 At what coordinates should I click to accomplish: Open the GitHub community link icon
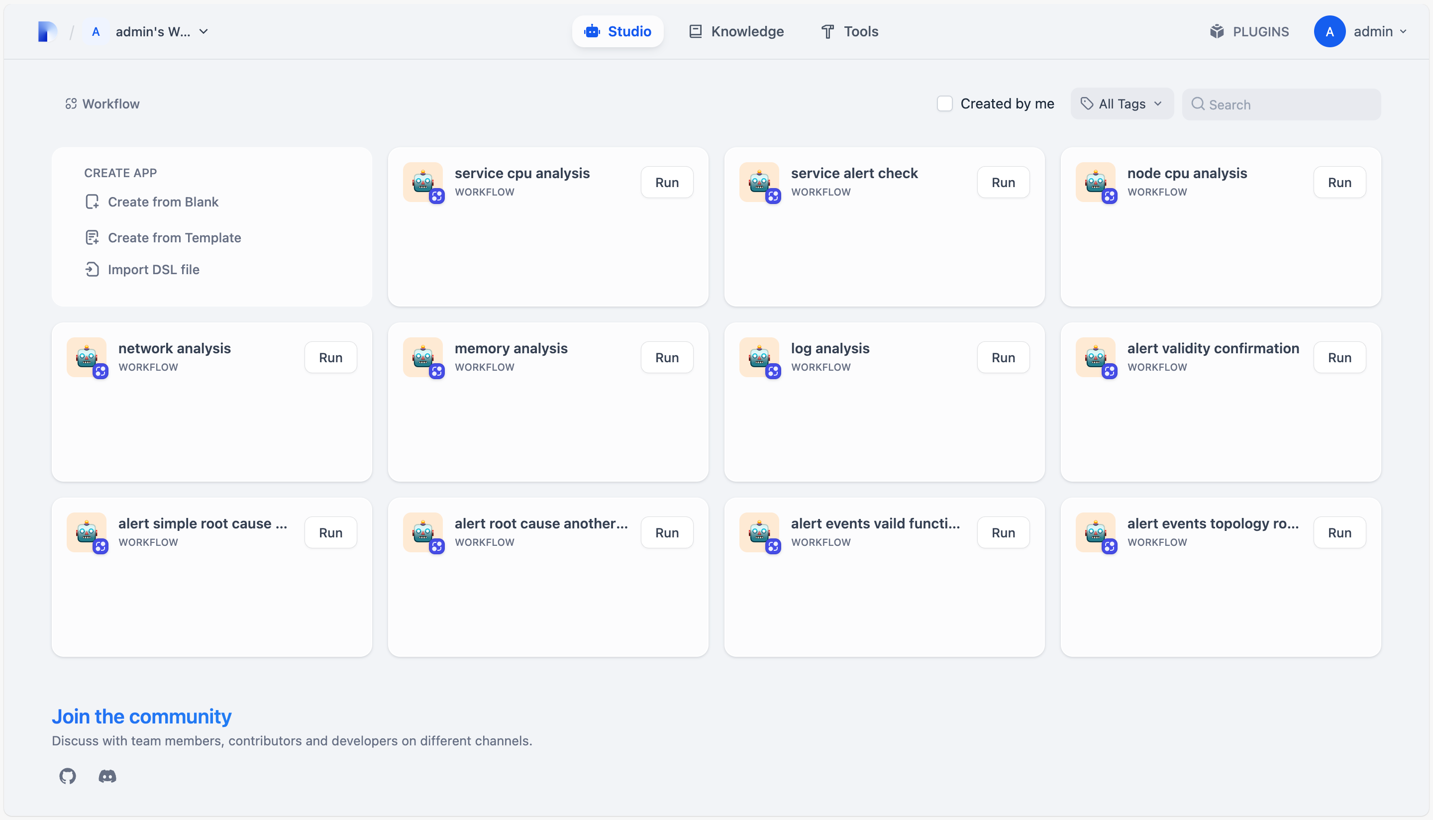[x=68, y=776]
